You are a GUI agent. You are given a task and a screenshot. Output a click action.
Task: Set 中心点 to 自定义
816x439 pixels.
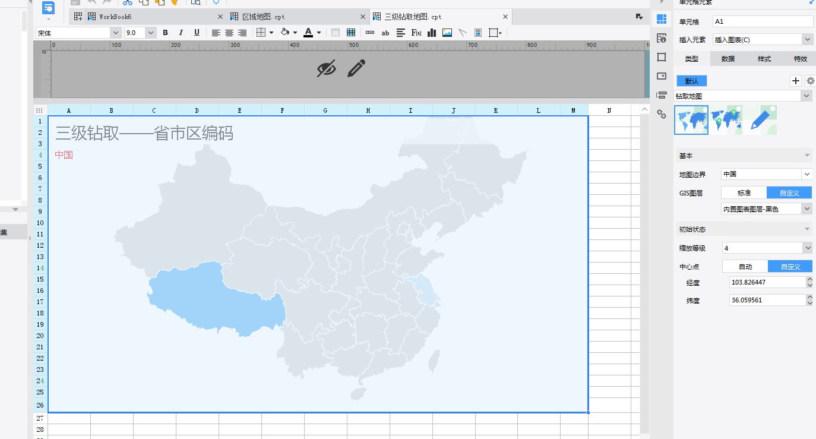pyautogui.click(x=790, y=266)
